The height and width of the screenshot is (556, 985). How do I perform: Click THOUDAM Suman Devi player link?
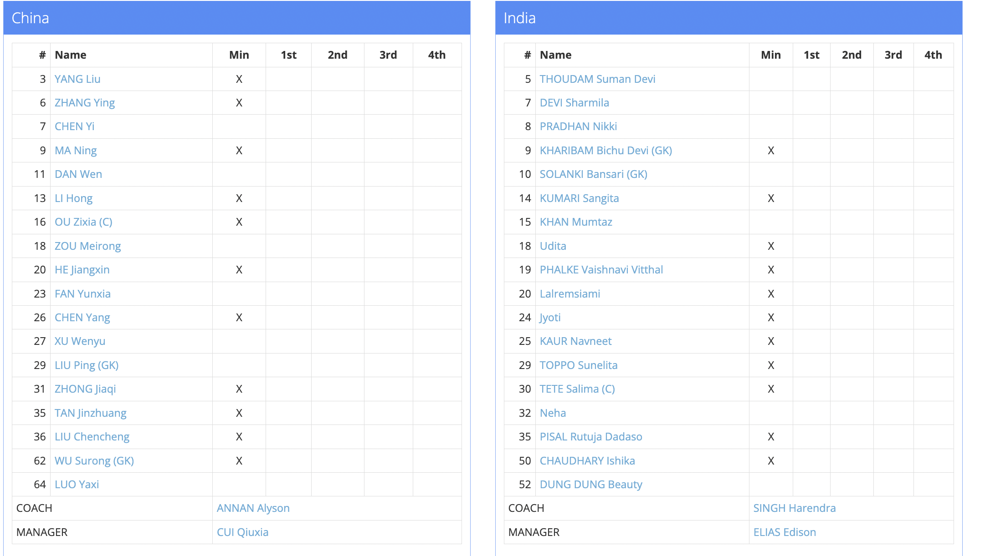[597, 79]
